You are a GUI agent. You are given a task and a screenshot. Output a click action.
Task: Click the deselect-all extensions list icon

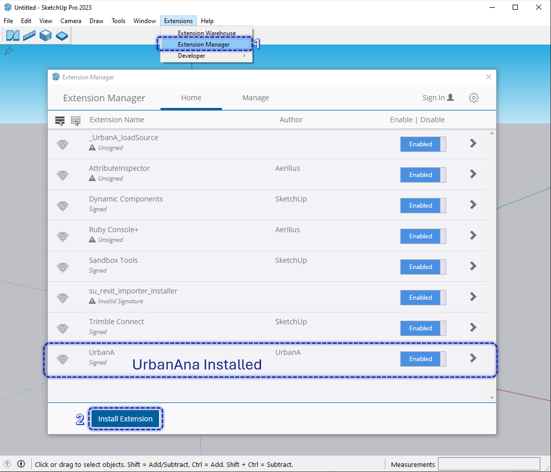tap(75, 121)
